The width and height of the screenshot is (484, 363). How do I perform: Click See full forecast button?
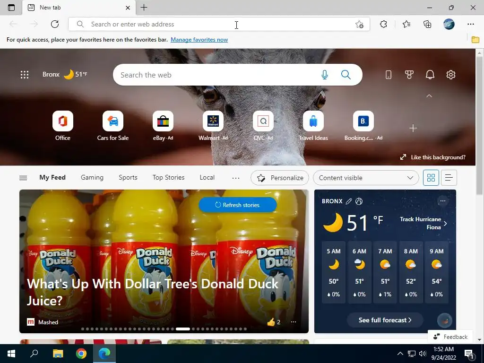385,320
